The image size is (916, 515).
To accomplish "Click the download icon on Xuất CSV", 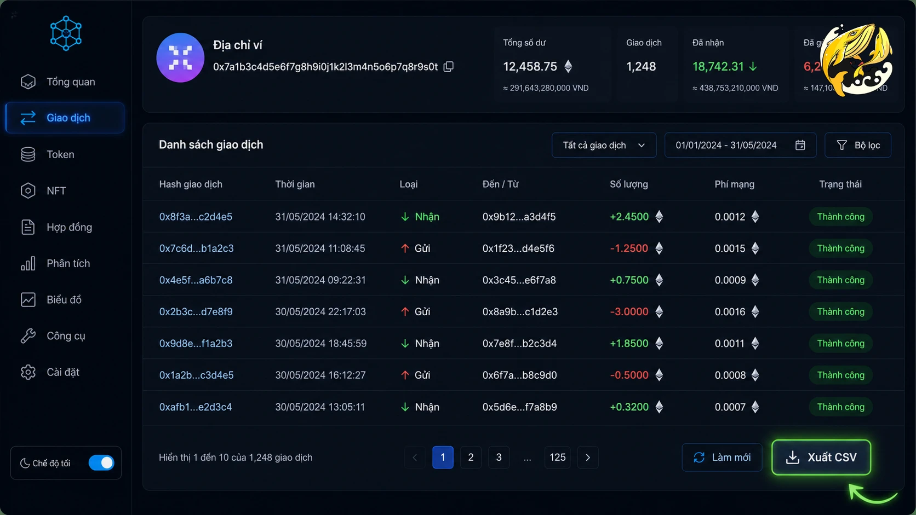I will pyautogui.click(x=793, y=458).
